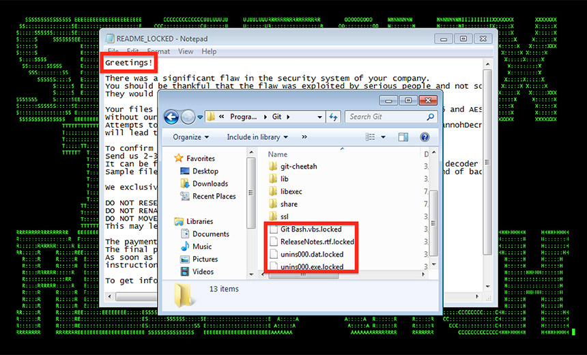
Task: Open the Help menu in Notepad
Action: (x=209, y=51)
